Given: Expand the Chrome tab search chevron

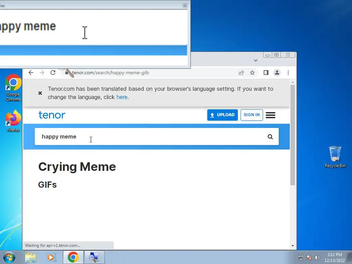Looking at the screenshot, I should tap(256, 60).
